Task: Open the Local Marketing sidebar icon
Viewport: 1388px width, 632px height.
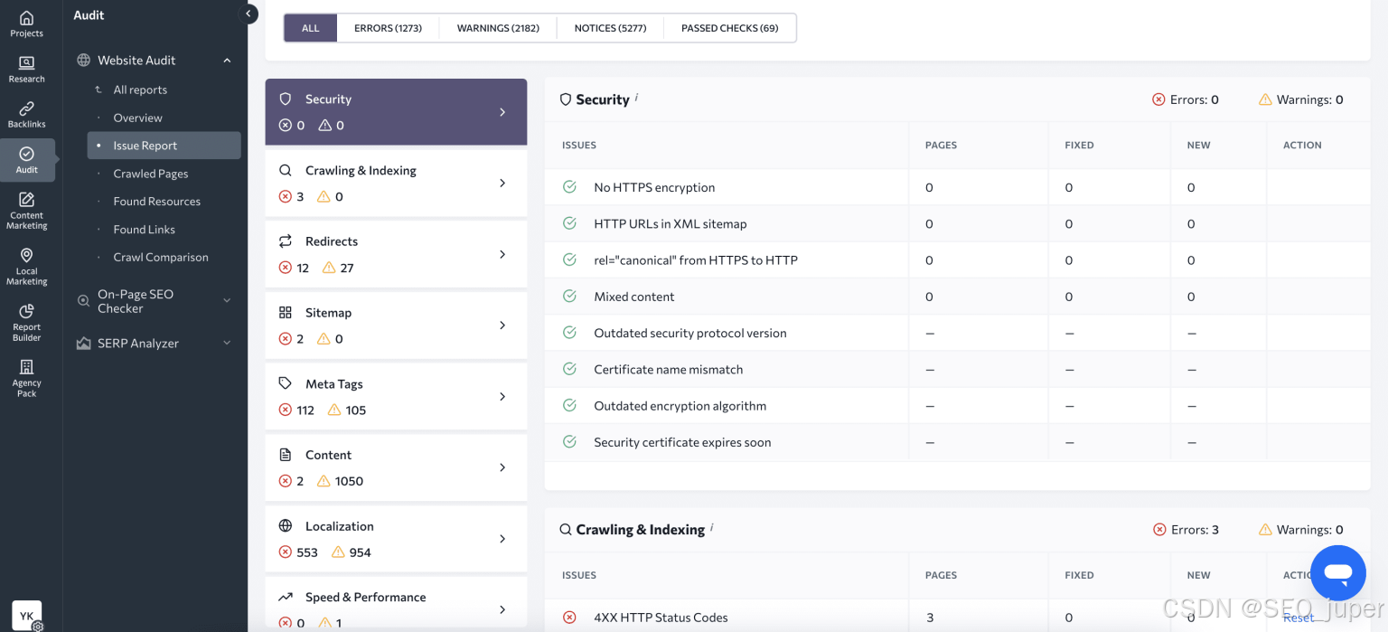Action: click(x=26, y=266)
